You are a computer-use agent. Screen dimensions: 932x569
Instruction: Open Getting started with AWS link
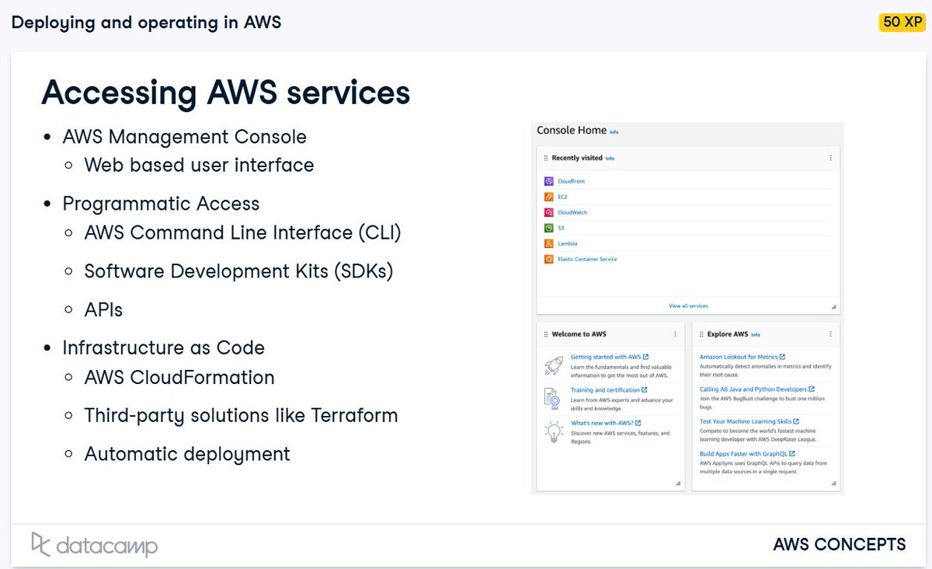click(x=606, y=357)
